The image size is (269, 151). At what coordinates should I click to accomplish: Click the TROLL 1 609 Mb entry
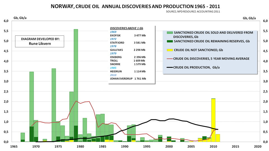pyautogui.click(x=128, y=60)
